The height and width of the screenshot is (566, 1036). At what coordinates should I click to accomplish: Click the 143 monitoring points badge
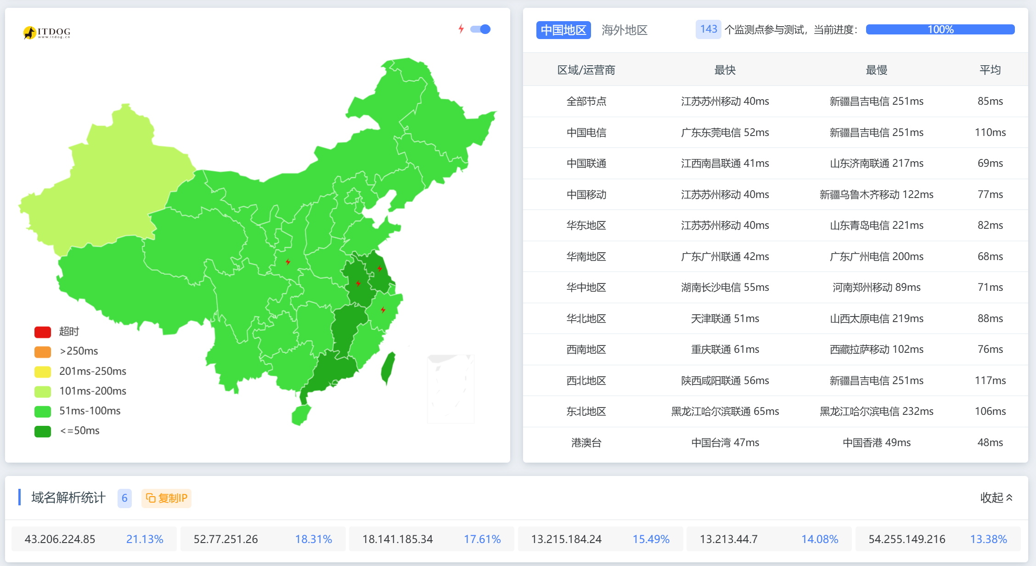point(709,29)
